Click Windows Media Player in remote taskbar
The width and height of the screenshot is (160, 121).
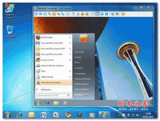(65, 103)
